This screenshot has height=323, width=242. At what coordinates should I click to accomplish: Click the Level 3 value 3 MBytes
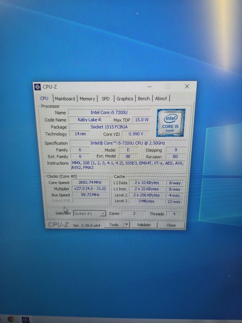coord(146,201)
